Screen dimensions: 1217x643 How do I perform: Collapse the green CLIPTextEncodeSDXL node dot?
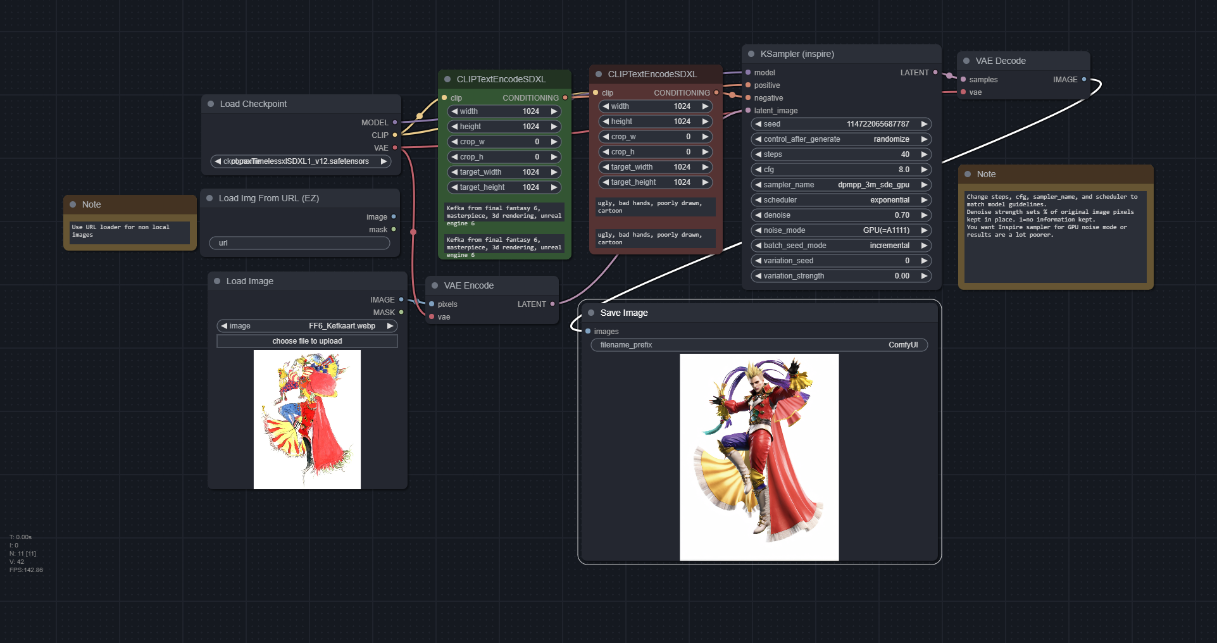pyautogui.click(x=447, y=79)
